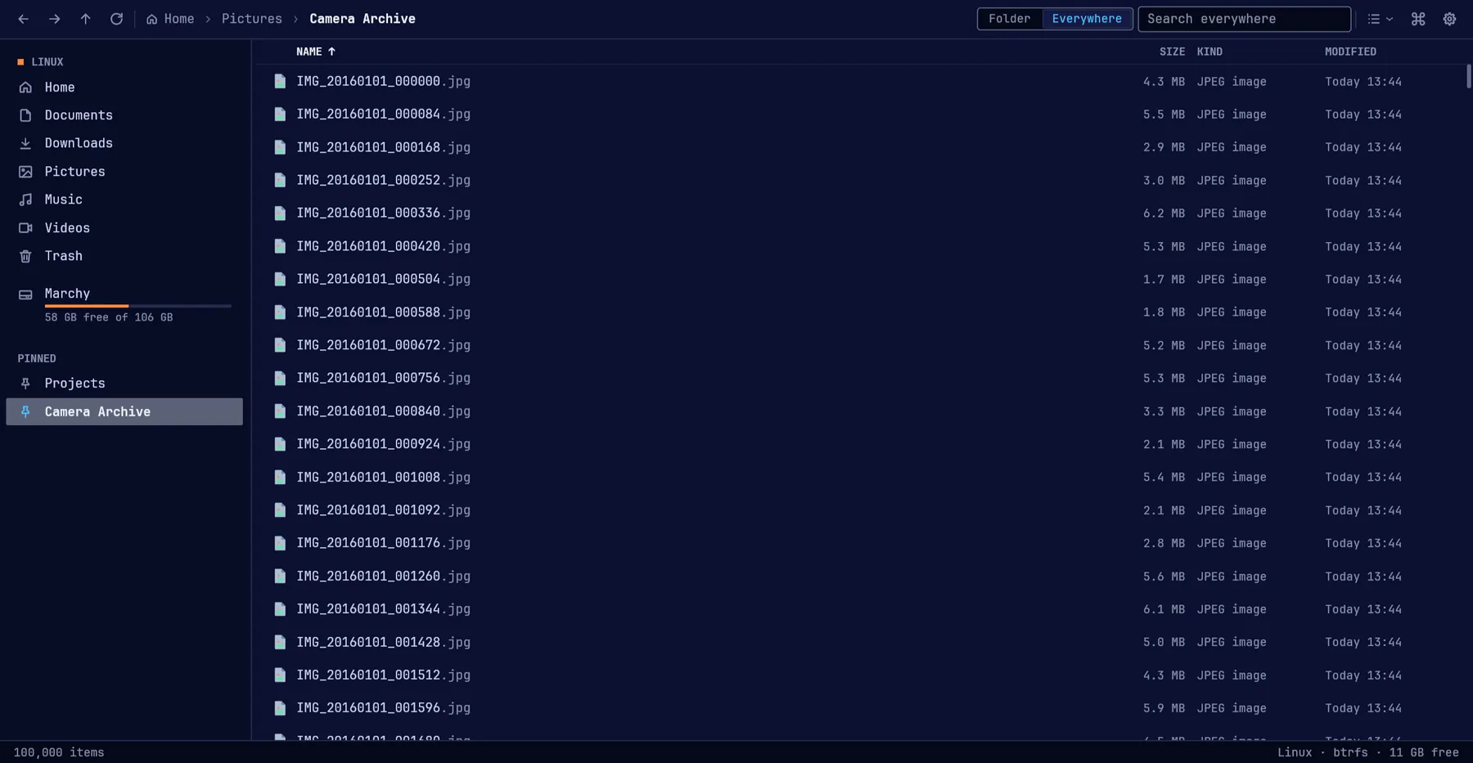Open Trash in the sidebar
This screenshot has width=1473, height=763.
click(124, 256)
